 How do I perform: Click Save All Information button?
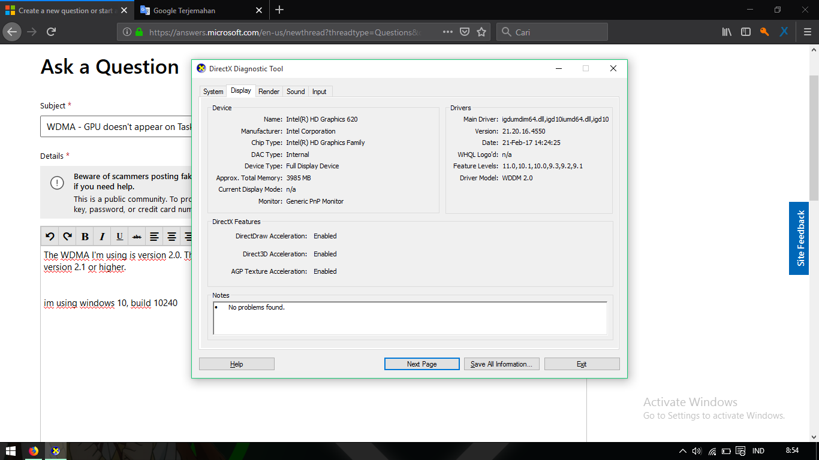tap(502, 364)
